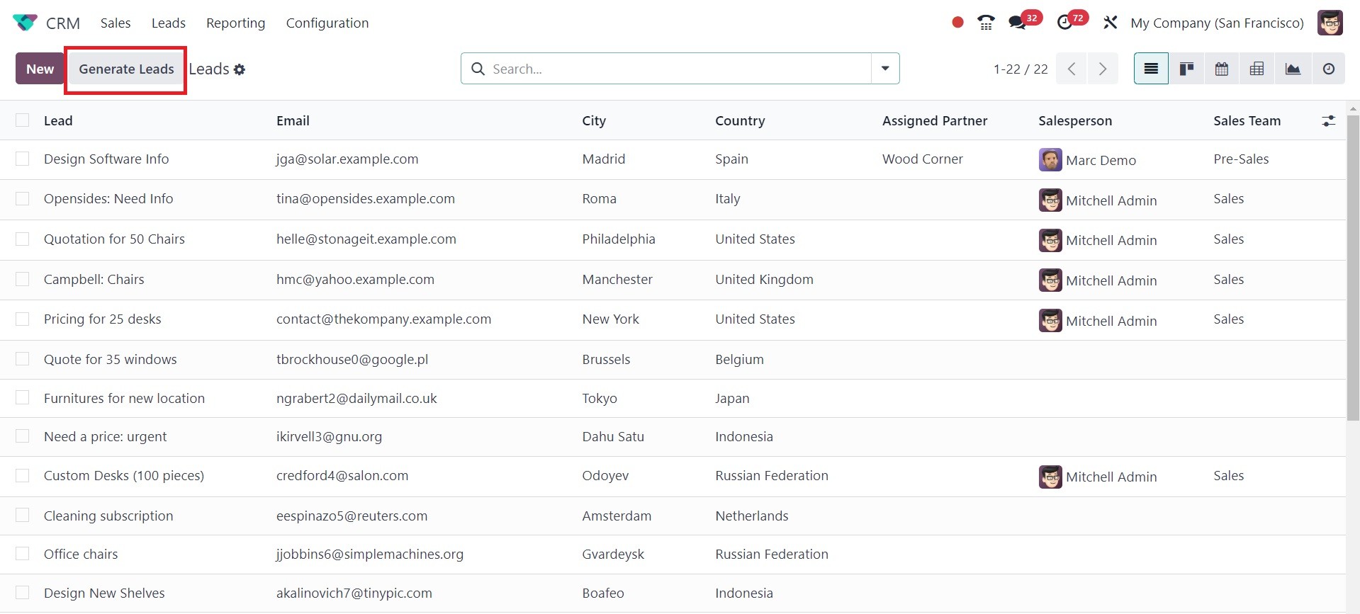Switch to Kanban view
Screen dimensions: 1360x614
tap(1186, 69)
